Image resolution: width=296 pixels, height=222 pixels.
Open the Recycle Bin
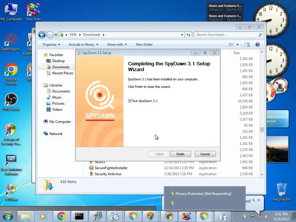[282, 192]
